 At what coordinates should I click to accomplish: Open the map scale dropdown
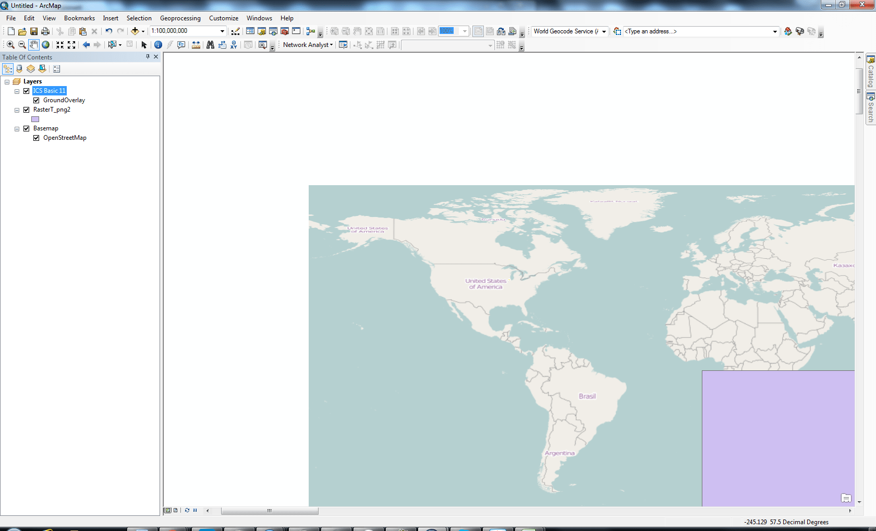click(x=222, y=31)
